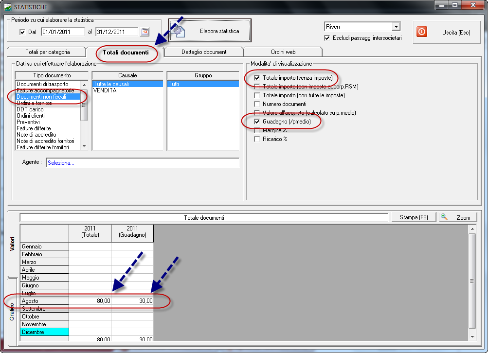Click the Ottobre row header
Image resolution: width=488 pixels, height=353 pixels.
click(44, 317)
